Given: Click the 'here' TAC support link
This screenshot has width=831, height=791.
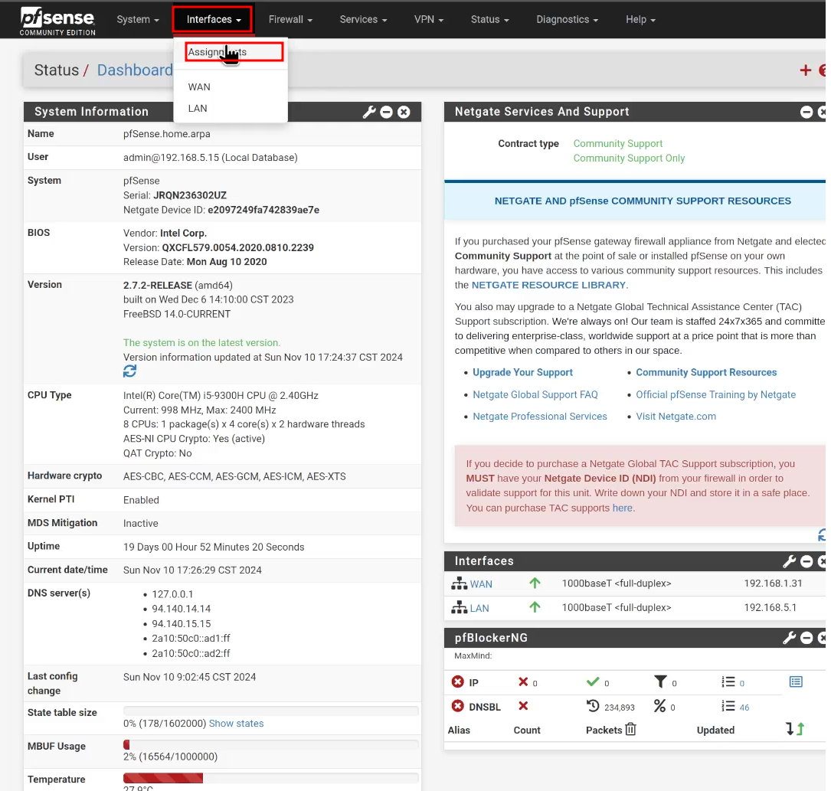Looking at the screenshot, I should [x=622, y=508].
